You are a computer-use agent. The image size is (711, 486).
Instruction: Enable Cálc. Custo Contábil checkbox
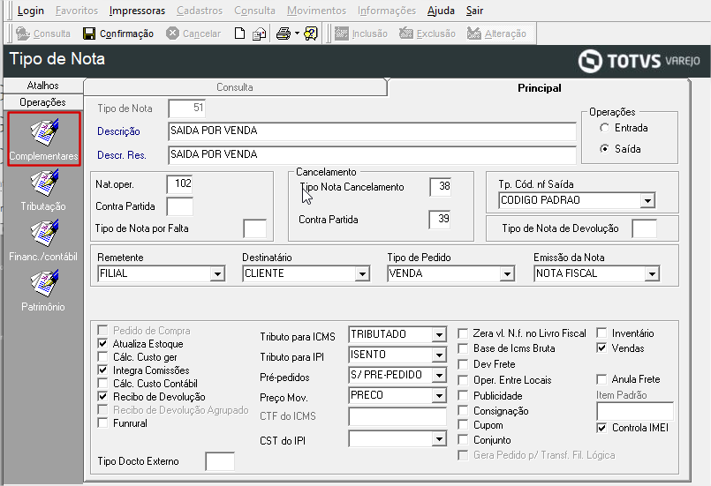click(x=103, y=383)
